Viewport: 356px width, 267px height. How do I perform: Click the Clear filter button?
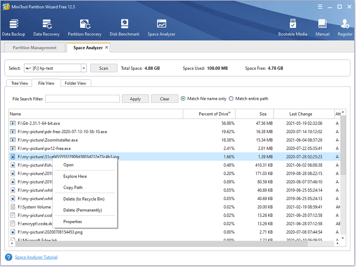165,99
